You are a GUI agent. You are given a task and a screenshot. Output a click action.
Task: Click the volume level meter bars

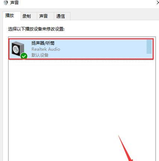click(149, 47)
